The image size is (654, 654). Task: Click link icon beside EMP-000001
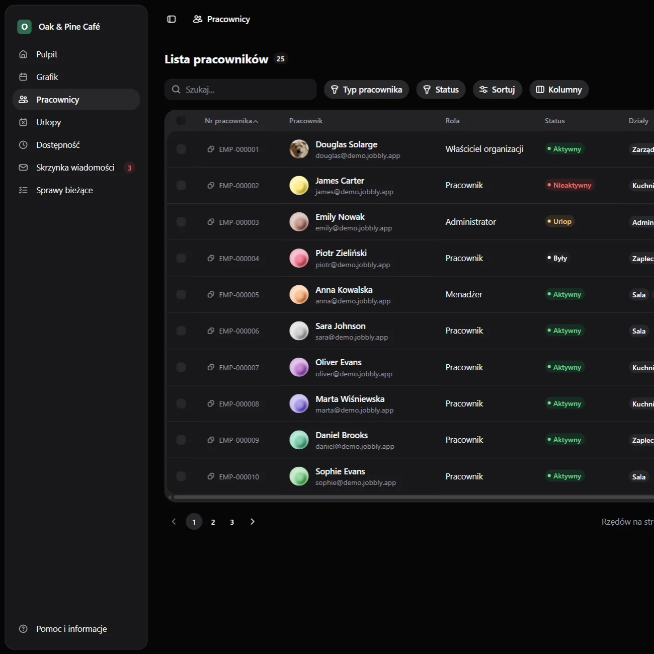[211, 149]
